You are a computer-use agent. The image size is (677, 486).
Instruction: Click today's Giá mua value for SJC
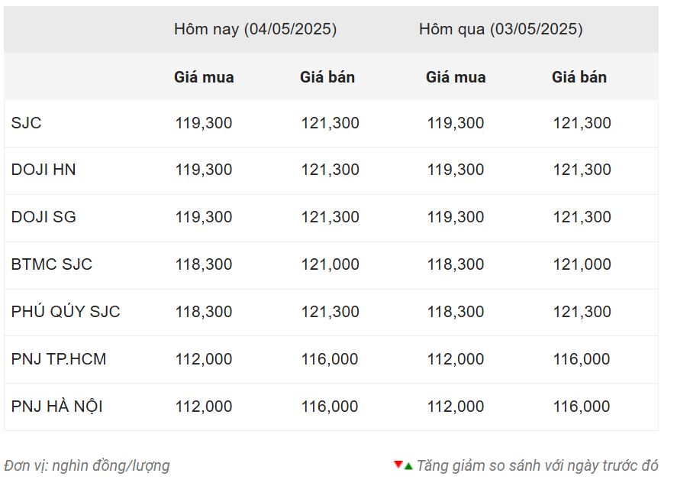coord(204,123)
